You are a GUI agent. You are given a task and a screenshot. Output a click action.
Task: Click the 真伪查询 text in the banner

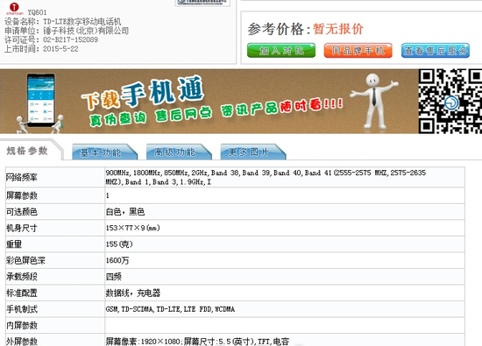[x=117, y=118]
